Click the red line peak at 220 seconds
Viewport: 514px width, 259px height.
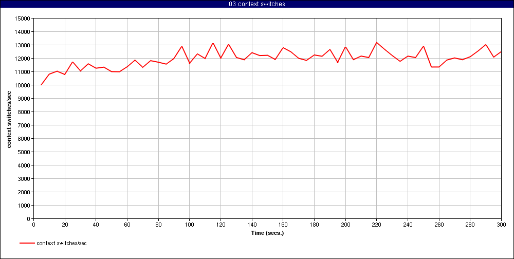coord(376,42)
